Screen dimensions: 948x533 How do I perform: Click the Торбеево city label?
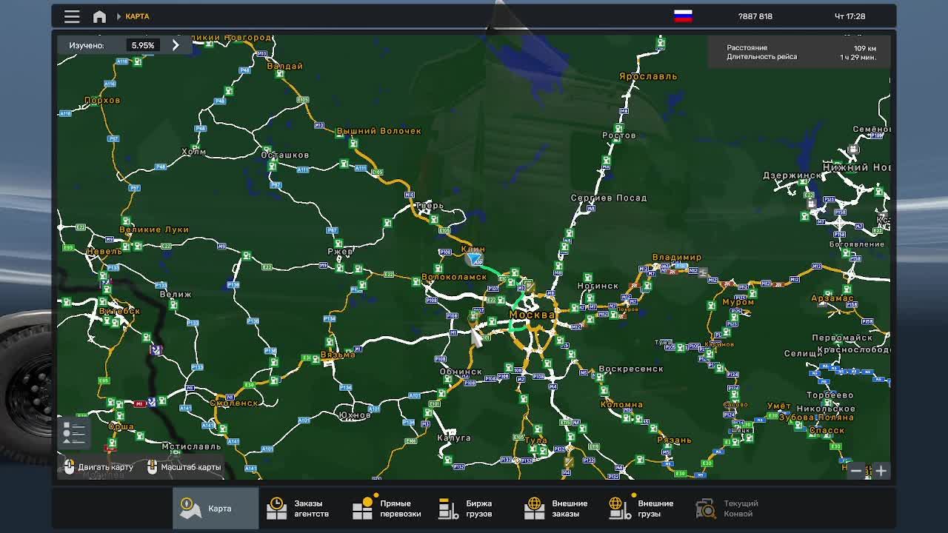coord(829,395)
